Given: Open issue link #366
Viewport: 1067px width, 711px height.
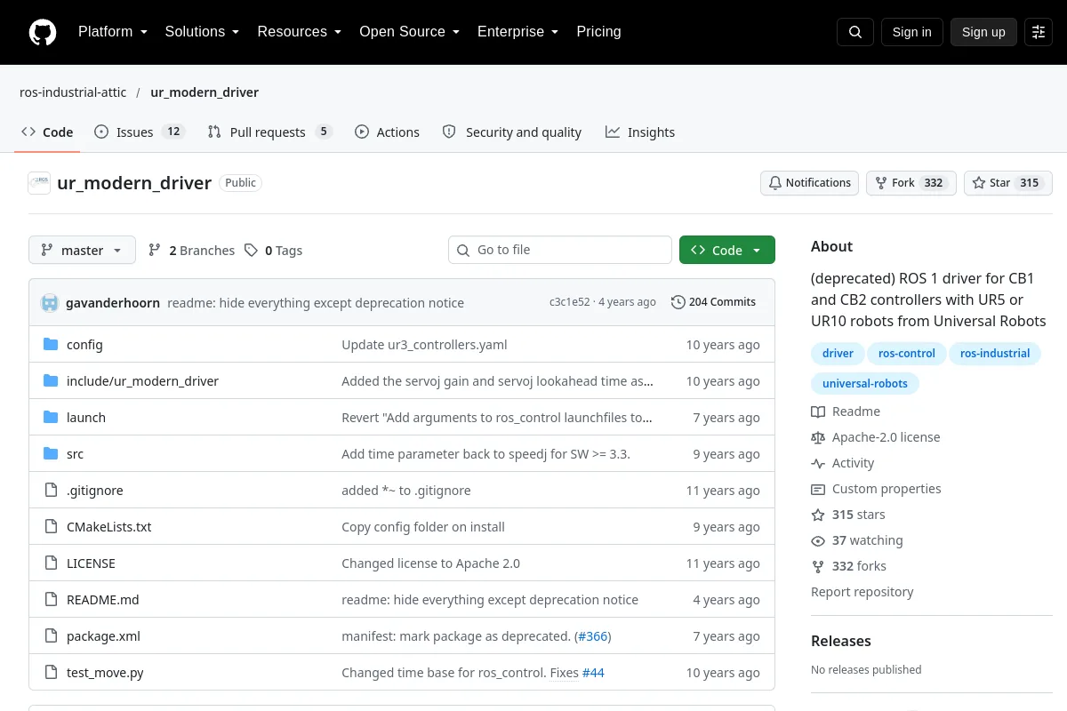Looking at the screenshot, I should click(593, 635).
